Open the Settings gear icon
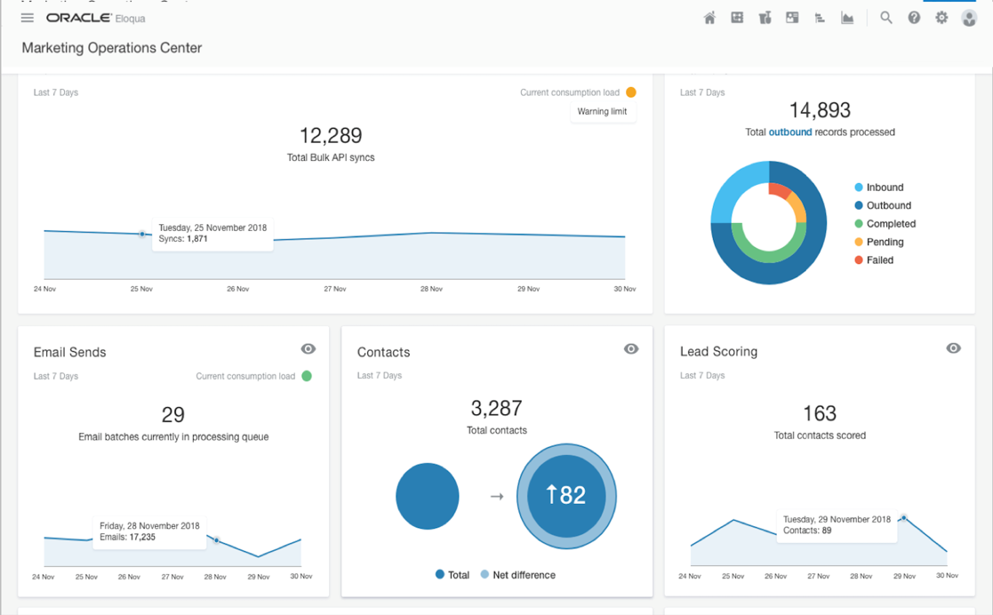The image size is (993, 615). [941, 18]
